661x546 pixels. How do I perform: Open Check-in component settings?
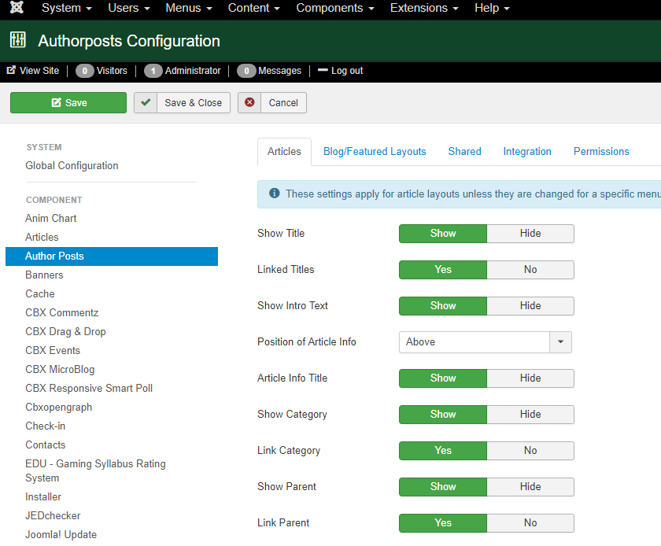pyautogui.click(x=45, y=426)
